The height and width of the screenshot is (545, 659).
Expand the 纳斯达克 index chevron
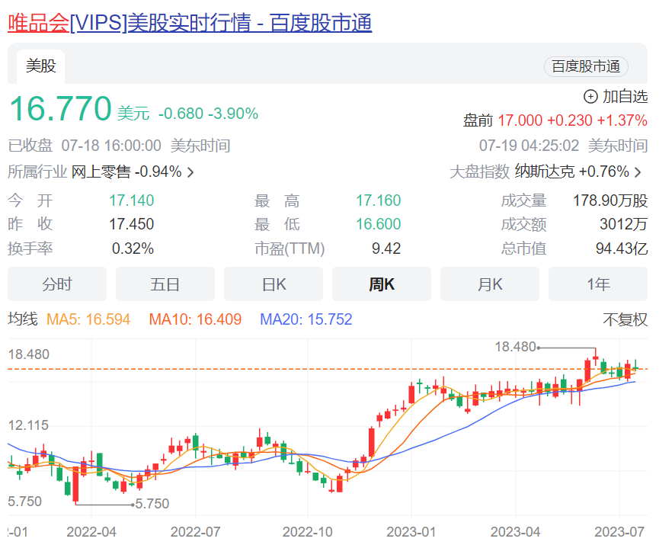pyautogui.click(x=638, y=172)
